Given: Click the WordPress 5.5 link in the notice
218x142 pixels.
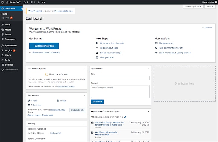Looking at the screenshot, I should pos(35,11).
